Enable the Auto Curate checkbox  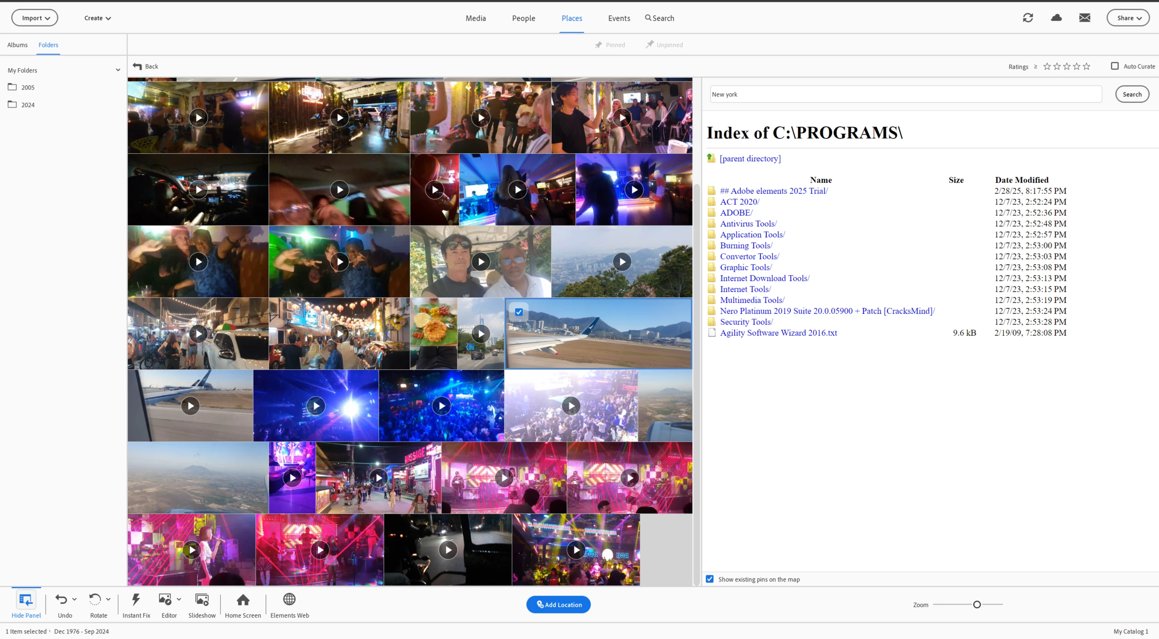tap(1114, 66)
